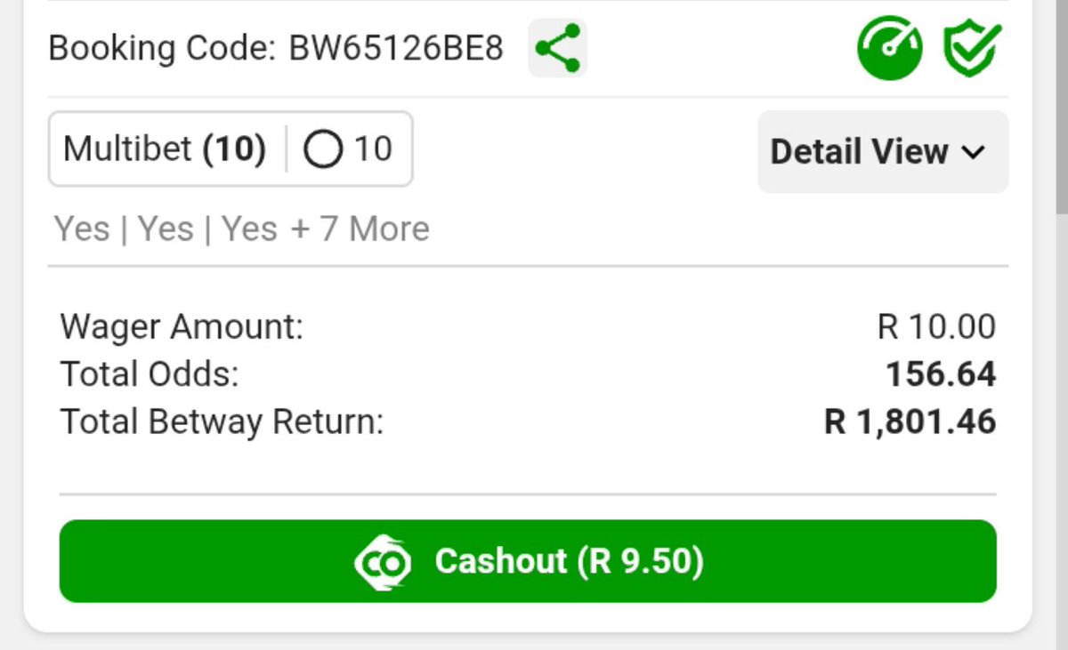1068x650 pixels.
Task: Select booking code BW65126BE8 text
Action: [x=396, y=48]
